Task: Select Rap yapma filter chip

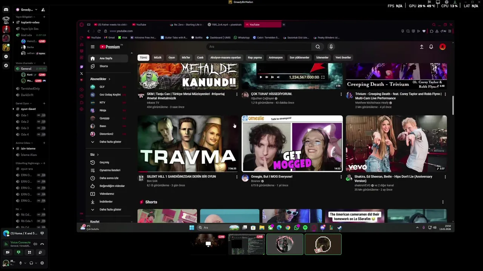Action: 255,58
